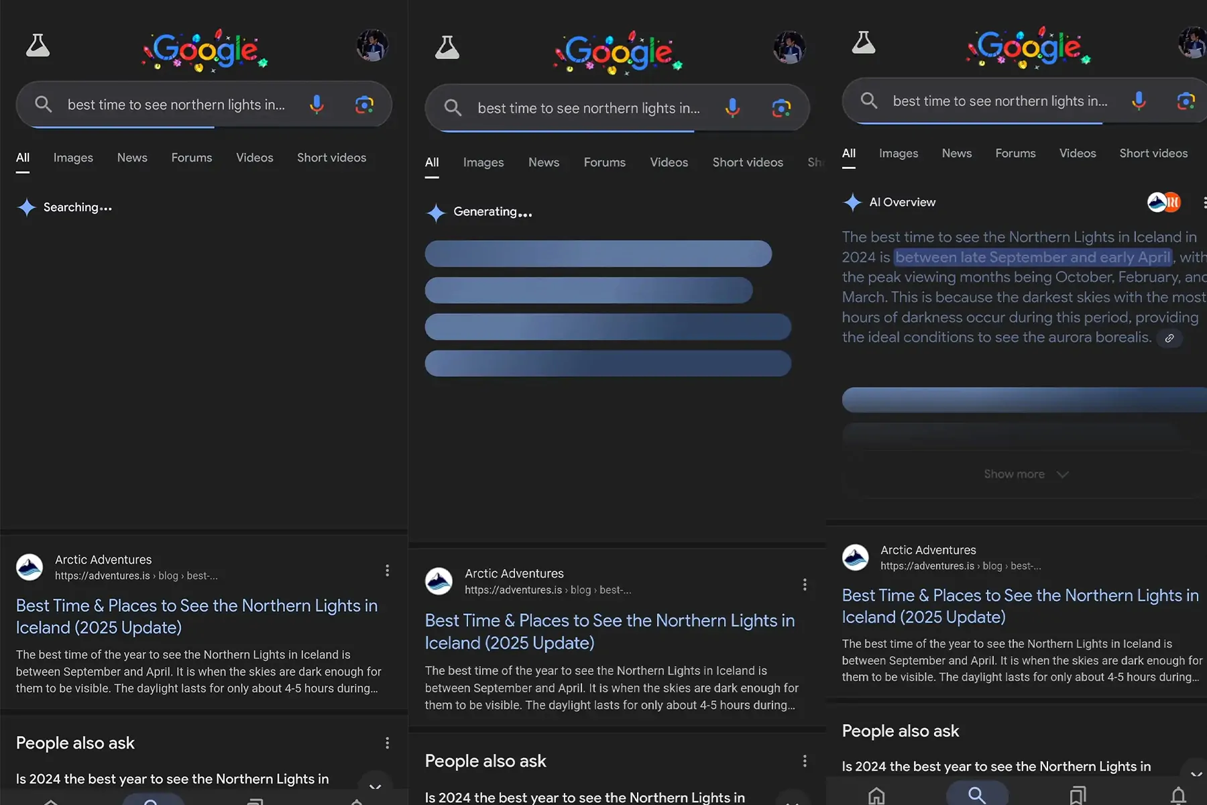Open People also ask options in left screen

(x=387, y=743)
